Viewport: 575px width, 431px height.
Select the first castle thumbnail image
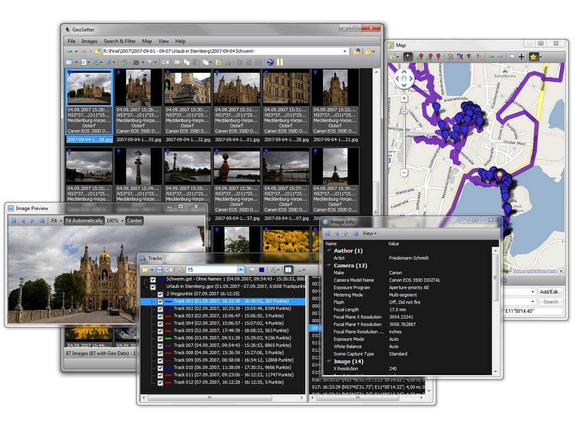tap(89, 88)
